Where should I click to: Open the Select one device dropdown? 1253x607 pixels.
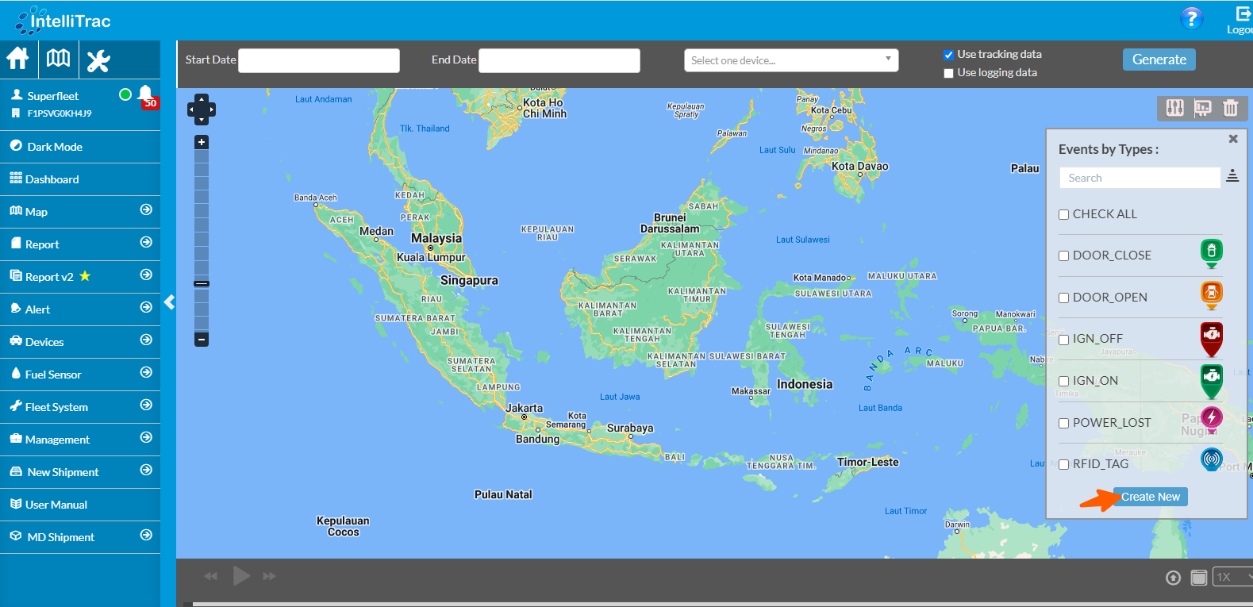point(790,60)
